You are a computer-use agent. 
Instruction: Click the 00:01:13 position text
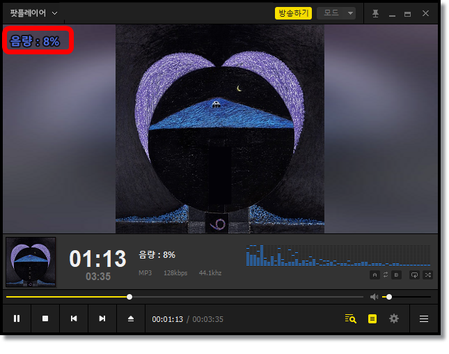[x=167, y=319]
